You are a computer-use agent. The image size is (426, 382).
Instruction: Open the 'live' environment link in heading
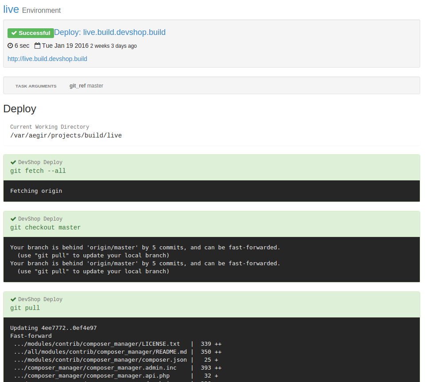[x=11, y=9]
